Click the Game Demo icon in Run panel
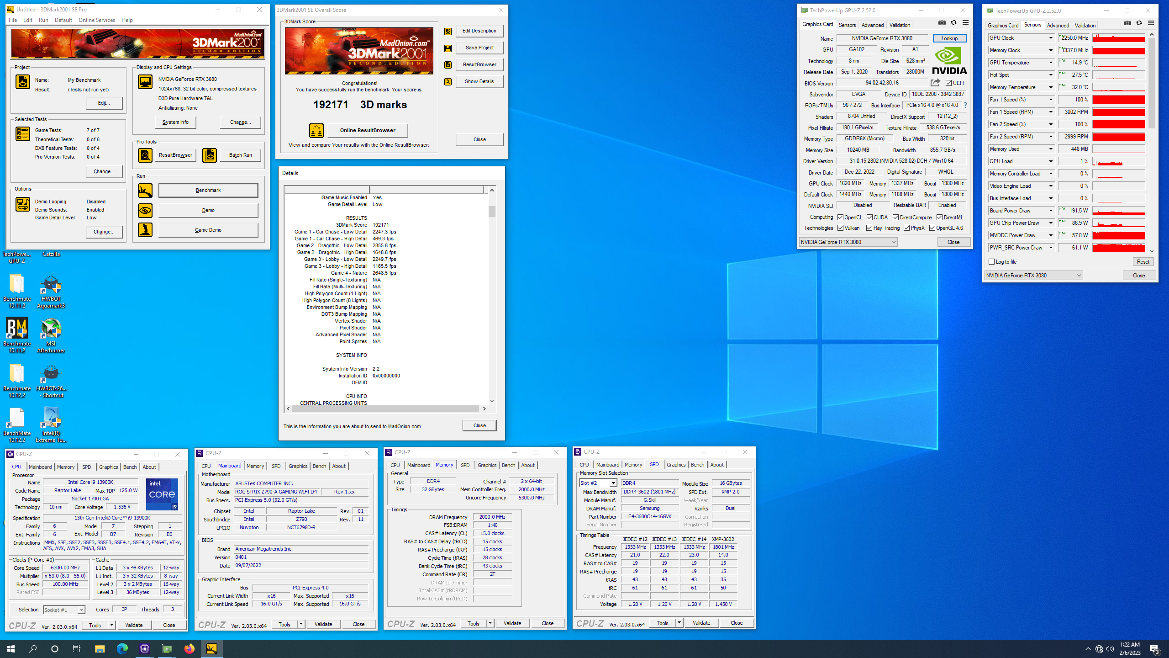1169x658 pixels. pyautogui.click(x=145, y=230)
